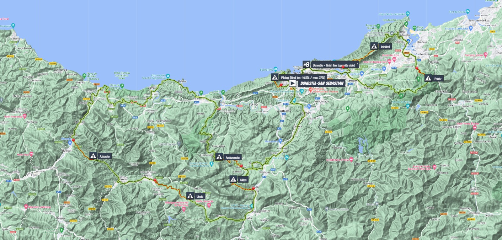Image resolution: width=502 pixels, height=240 pixels.
Task: Click the Alcampo shopping cart pin
Action: 384,69
